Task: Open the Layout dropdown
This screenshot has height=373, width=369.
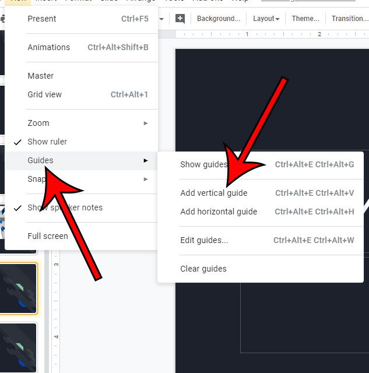Action: pyautogui.click(x=266, y=19)
